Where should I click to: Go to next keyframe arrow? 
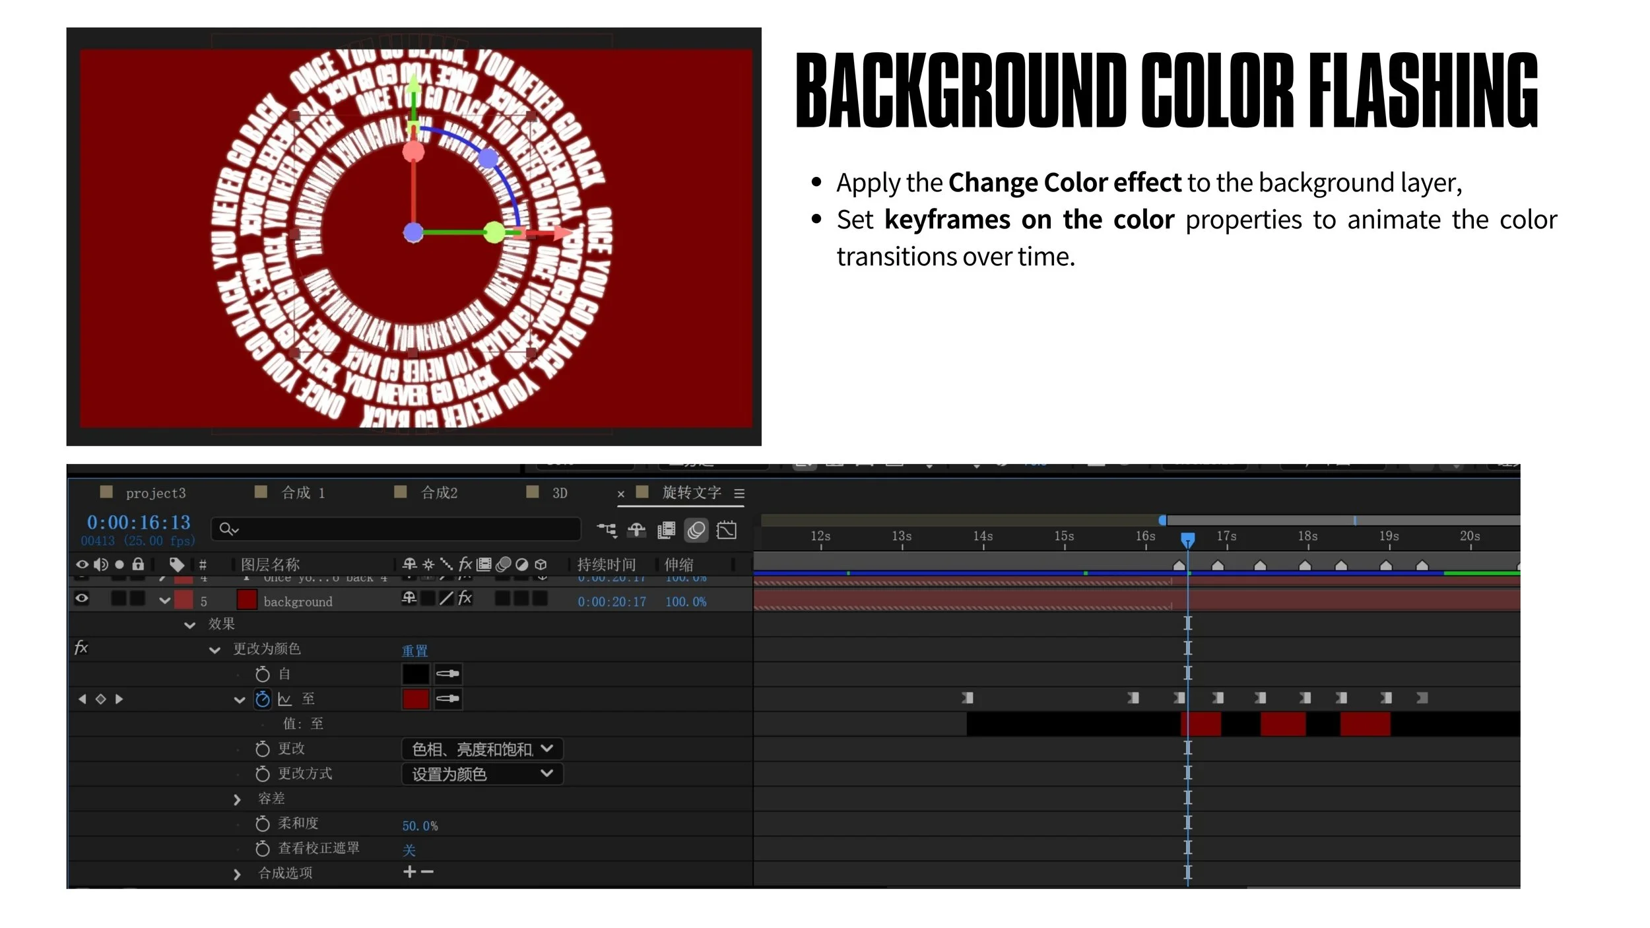tap(119, 699)
